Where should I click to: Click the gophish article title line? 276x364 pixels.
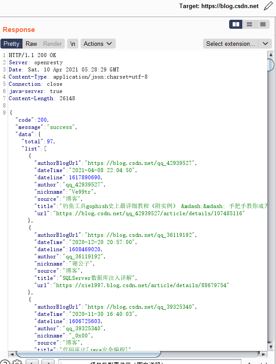[151, 206]
